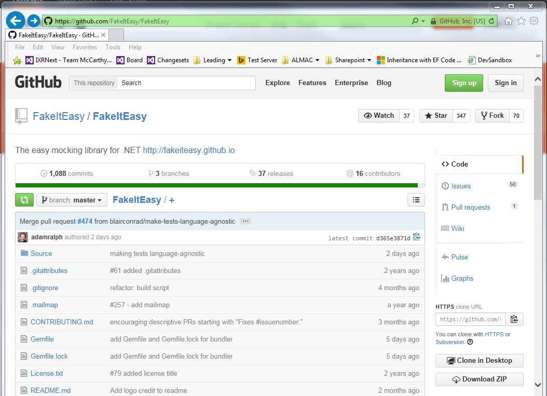Watch the repository
Viewport: 547px width, 396px height.
(379, 115)
